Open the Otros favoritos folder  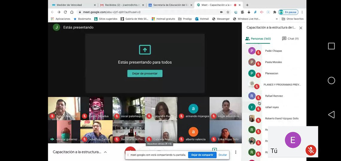click(x=293, y=19)
